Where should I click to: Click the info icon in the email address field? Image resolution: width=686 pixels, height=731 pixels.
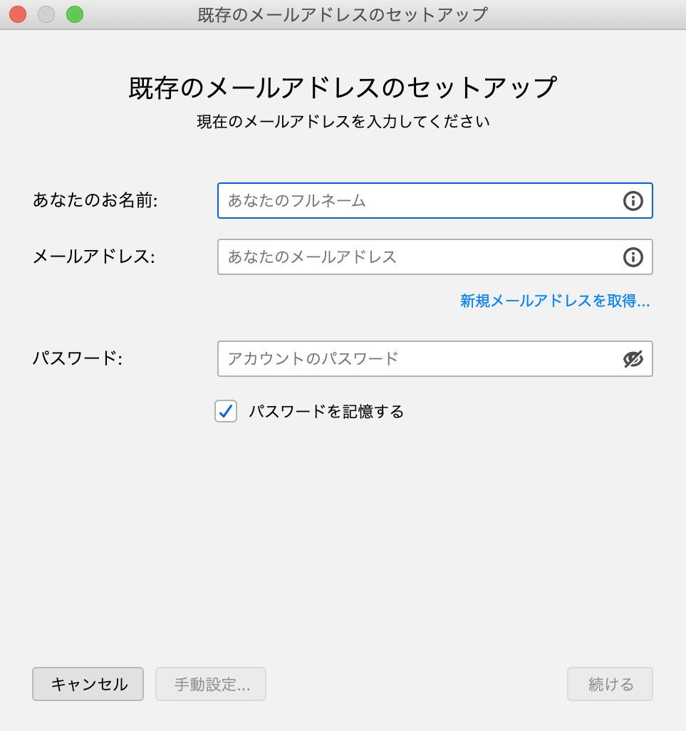coord(633,257)
